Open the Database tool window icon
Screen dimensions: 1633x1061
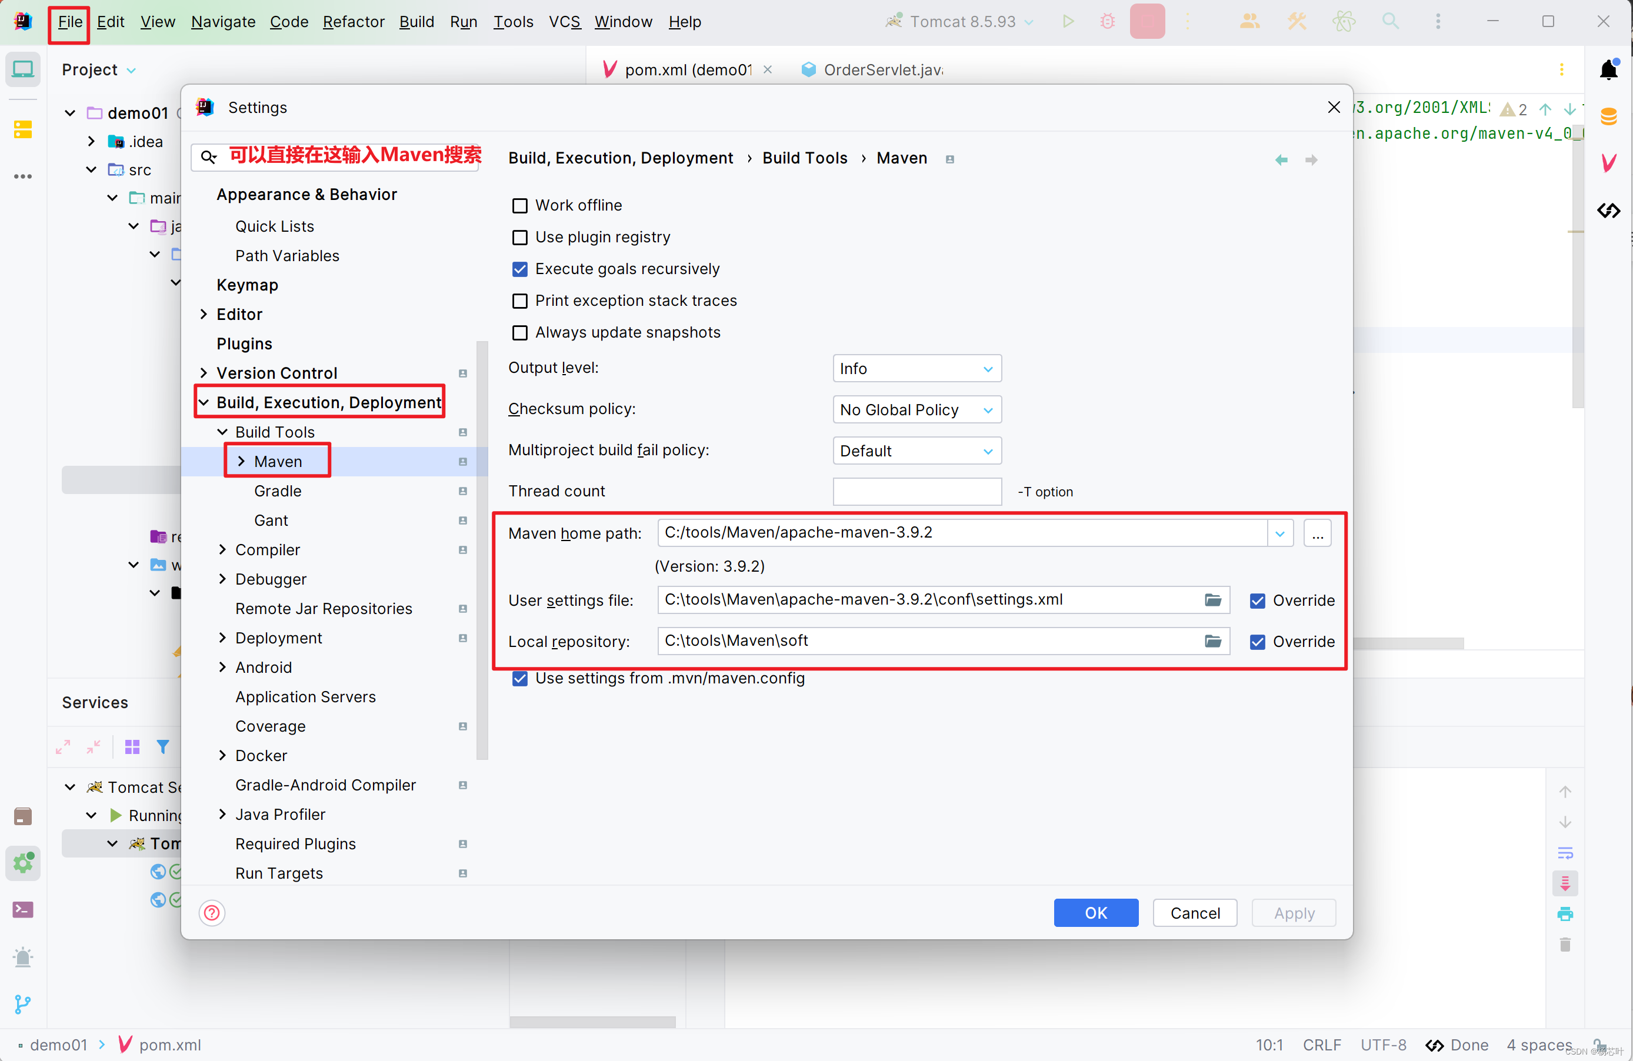tap(1609, 116)
